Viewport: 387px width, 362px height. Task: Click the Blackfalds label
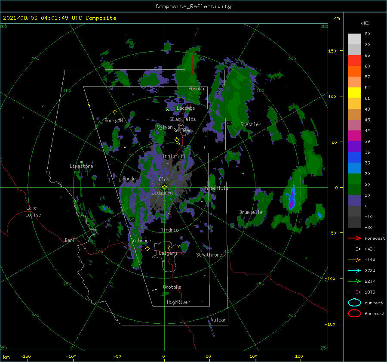tap(183, 119)
